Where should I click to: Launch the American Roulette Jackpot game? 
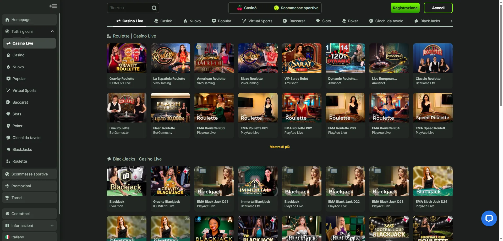[214, 58]
